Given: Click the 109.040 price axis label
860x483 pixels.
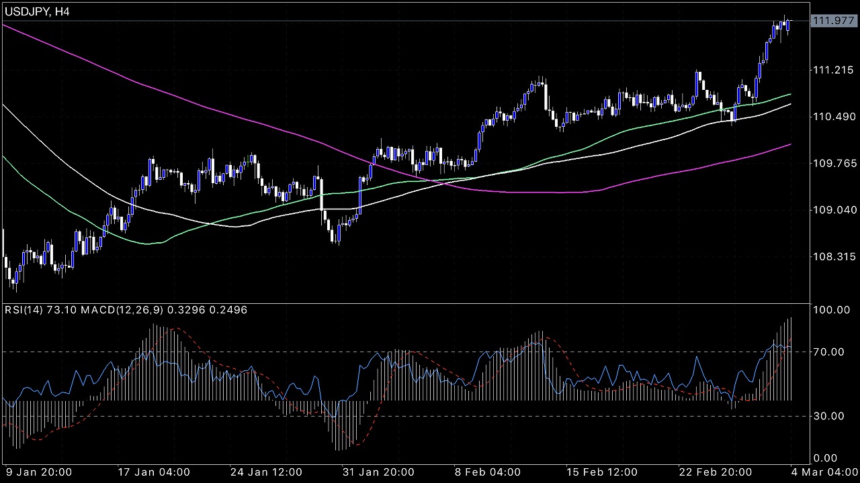Looking at the screenshot, I should pyautogui.click(x=833, y=210).
